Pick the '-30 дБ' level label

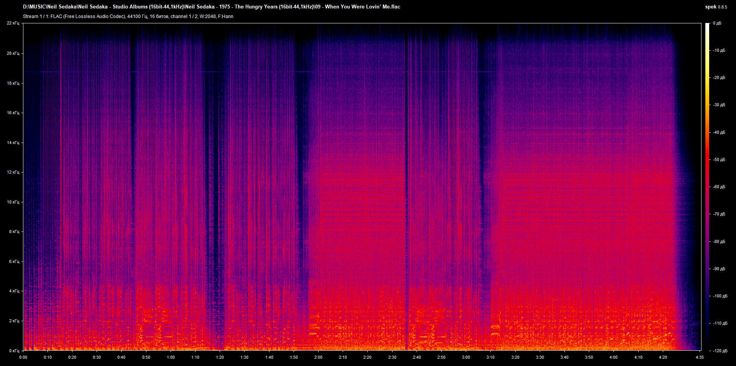pyautogui.click(x=719, y=105)
